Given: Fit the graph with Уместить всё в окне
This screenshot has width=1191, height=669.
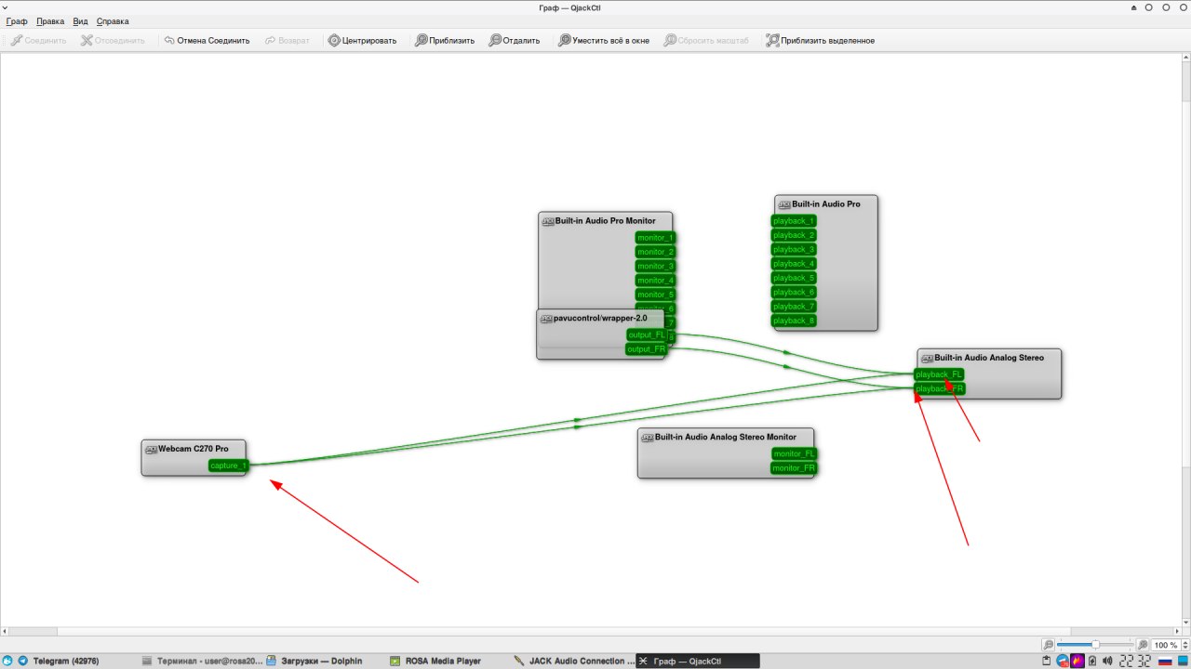Looking at the screenshot, I should pos(603,41).
